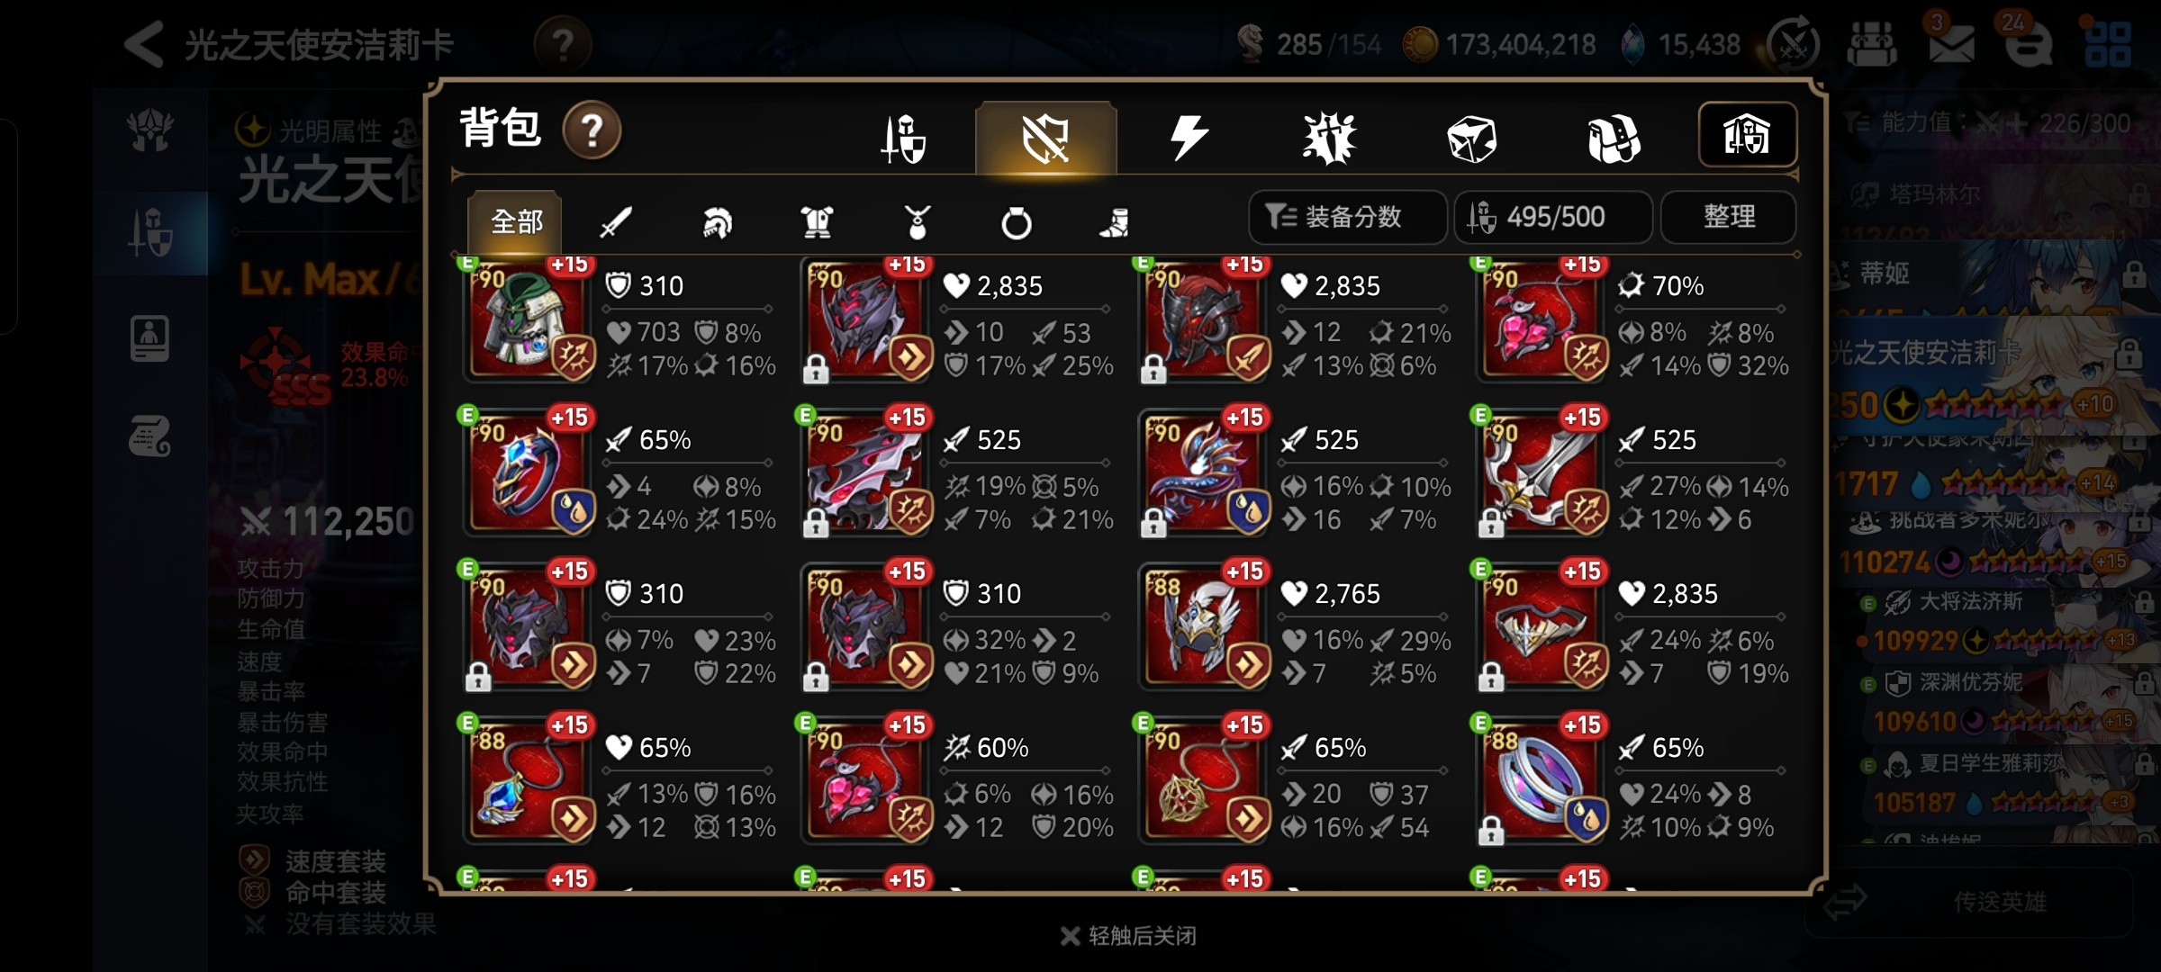Screen dimensions: 2161x972
Task: Open the 装备分数 sort dropdown
Action: tap(1347, 217)
